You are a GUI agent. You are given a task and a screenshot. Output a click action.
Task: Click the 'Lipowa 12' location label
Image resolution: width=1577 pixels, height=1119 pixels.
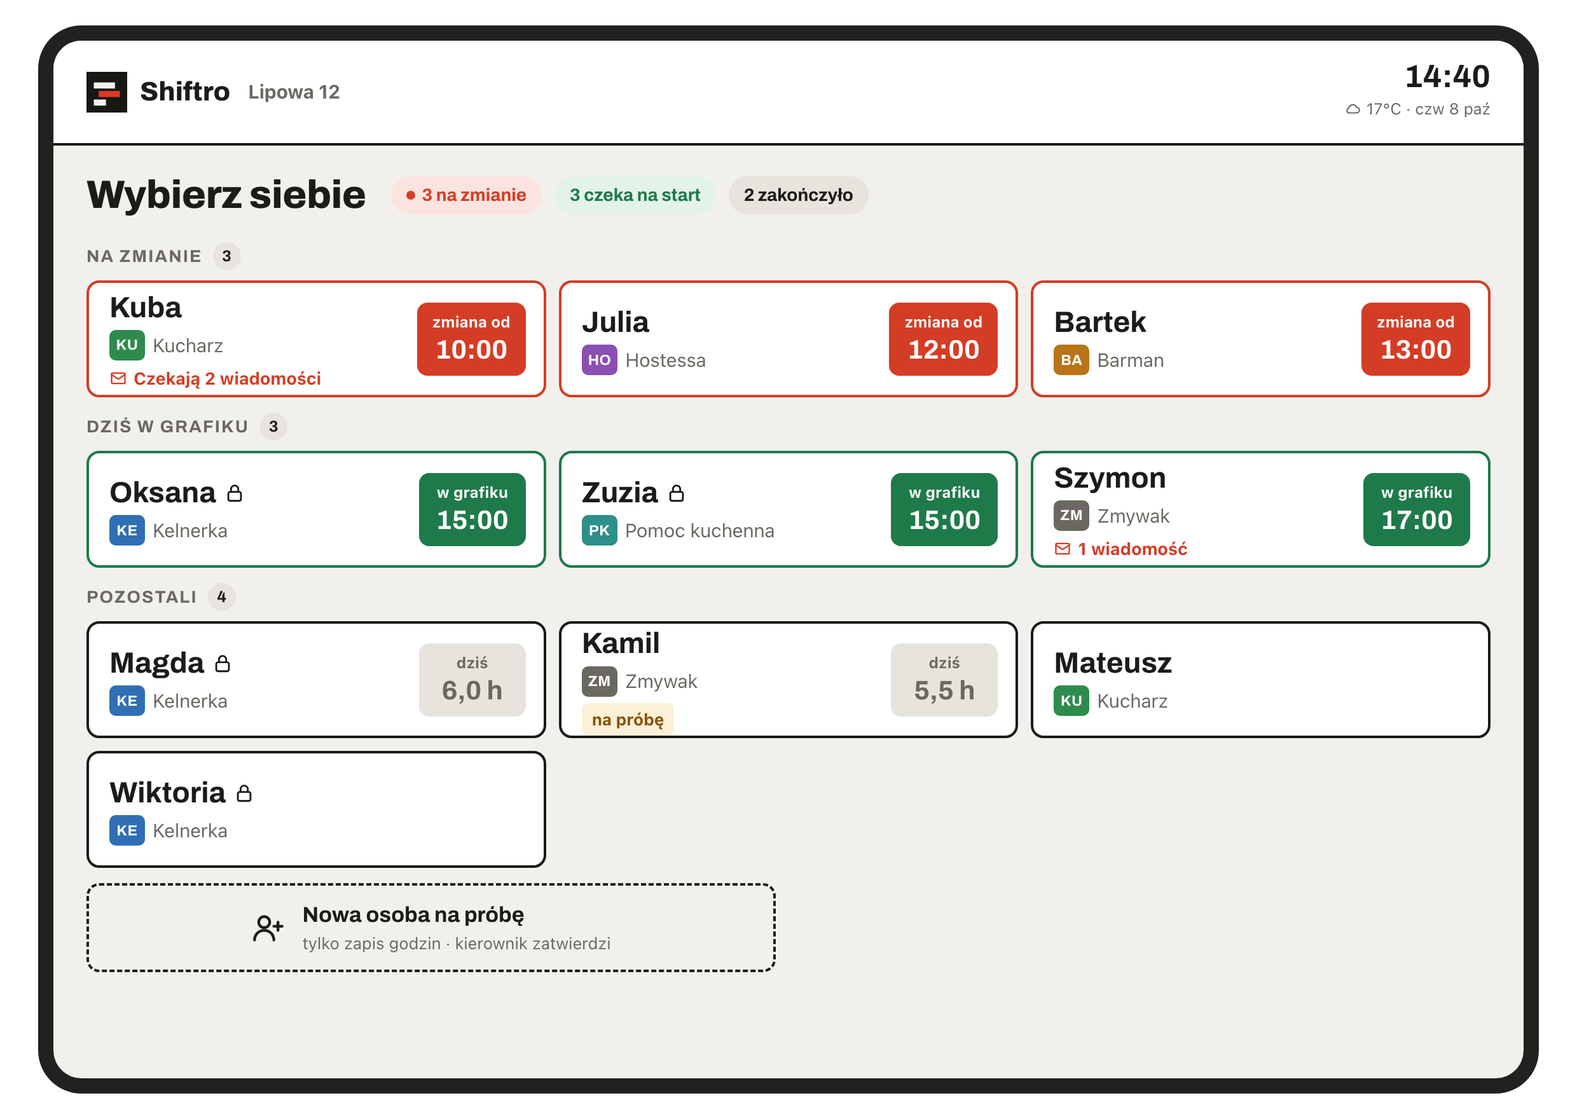pos(294,92)
